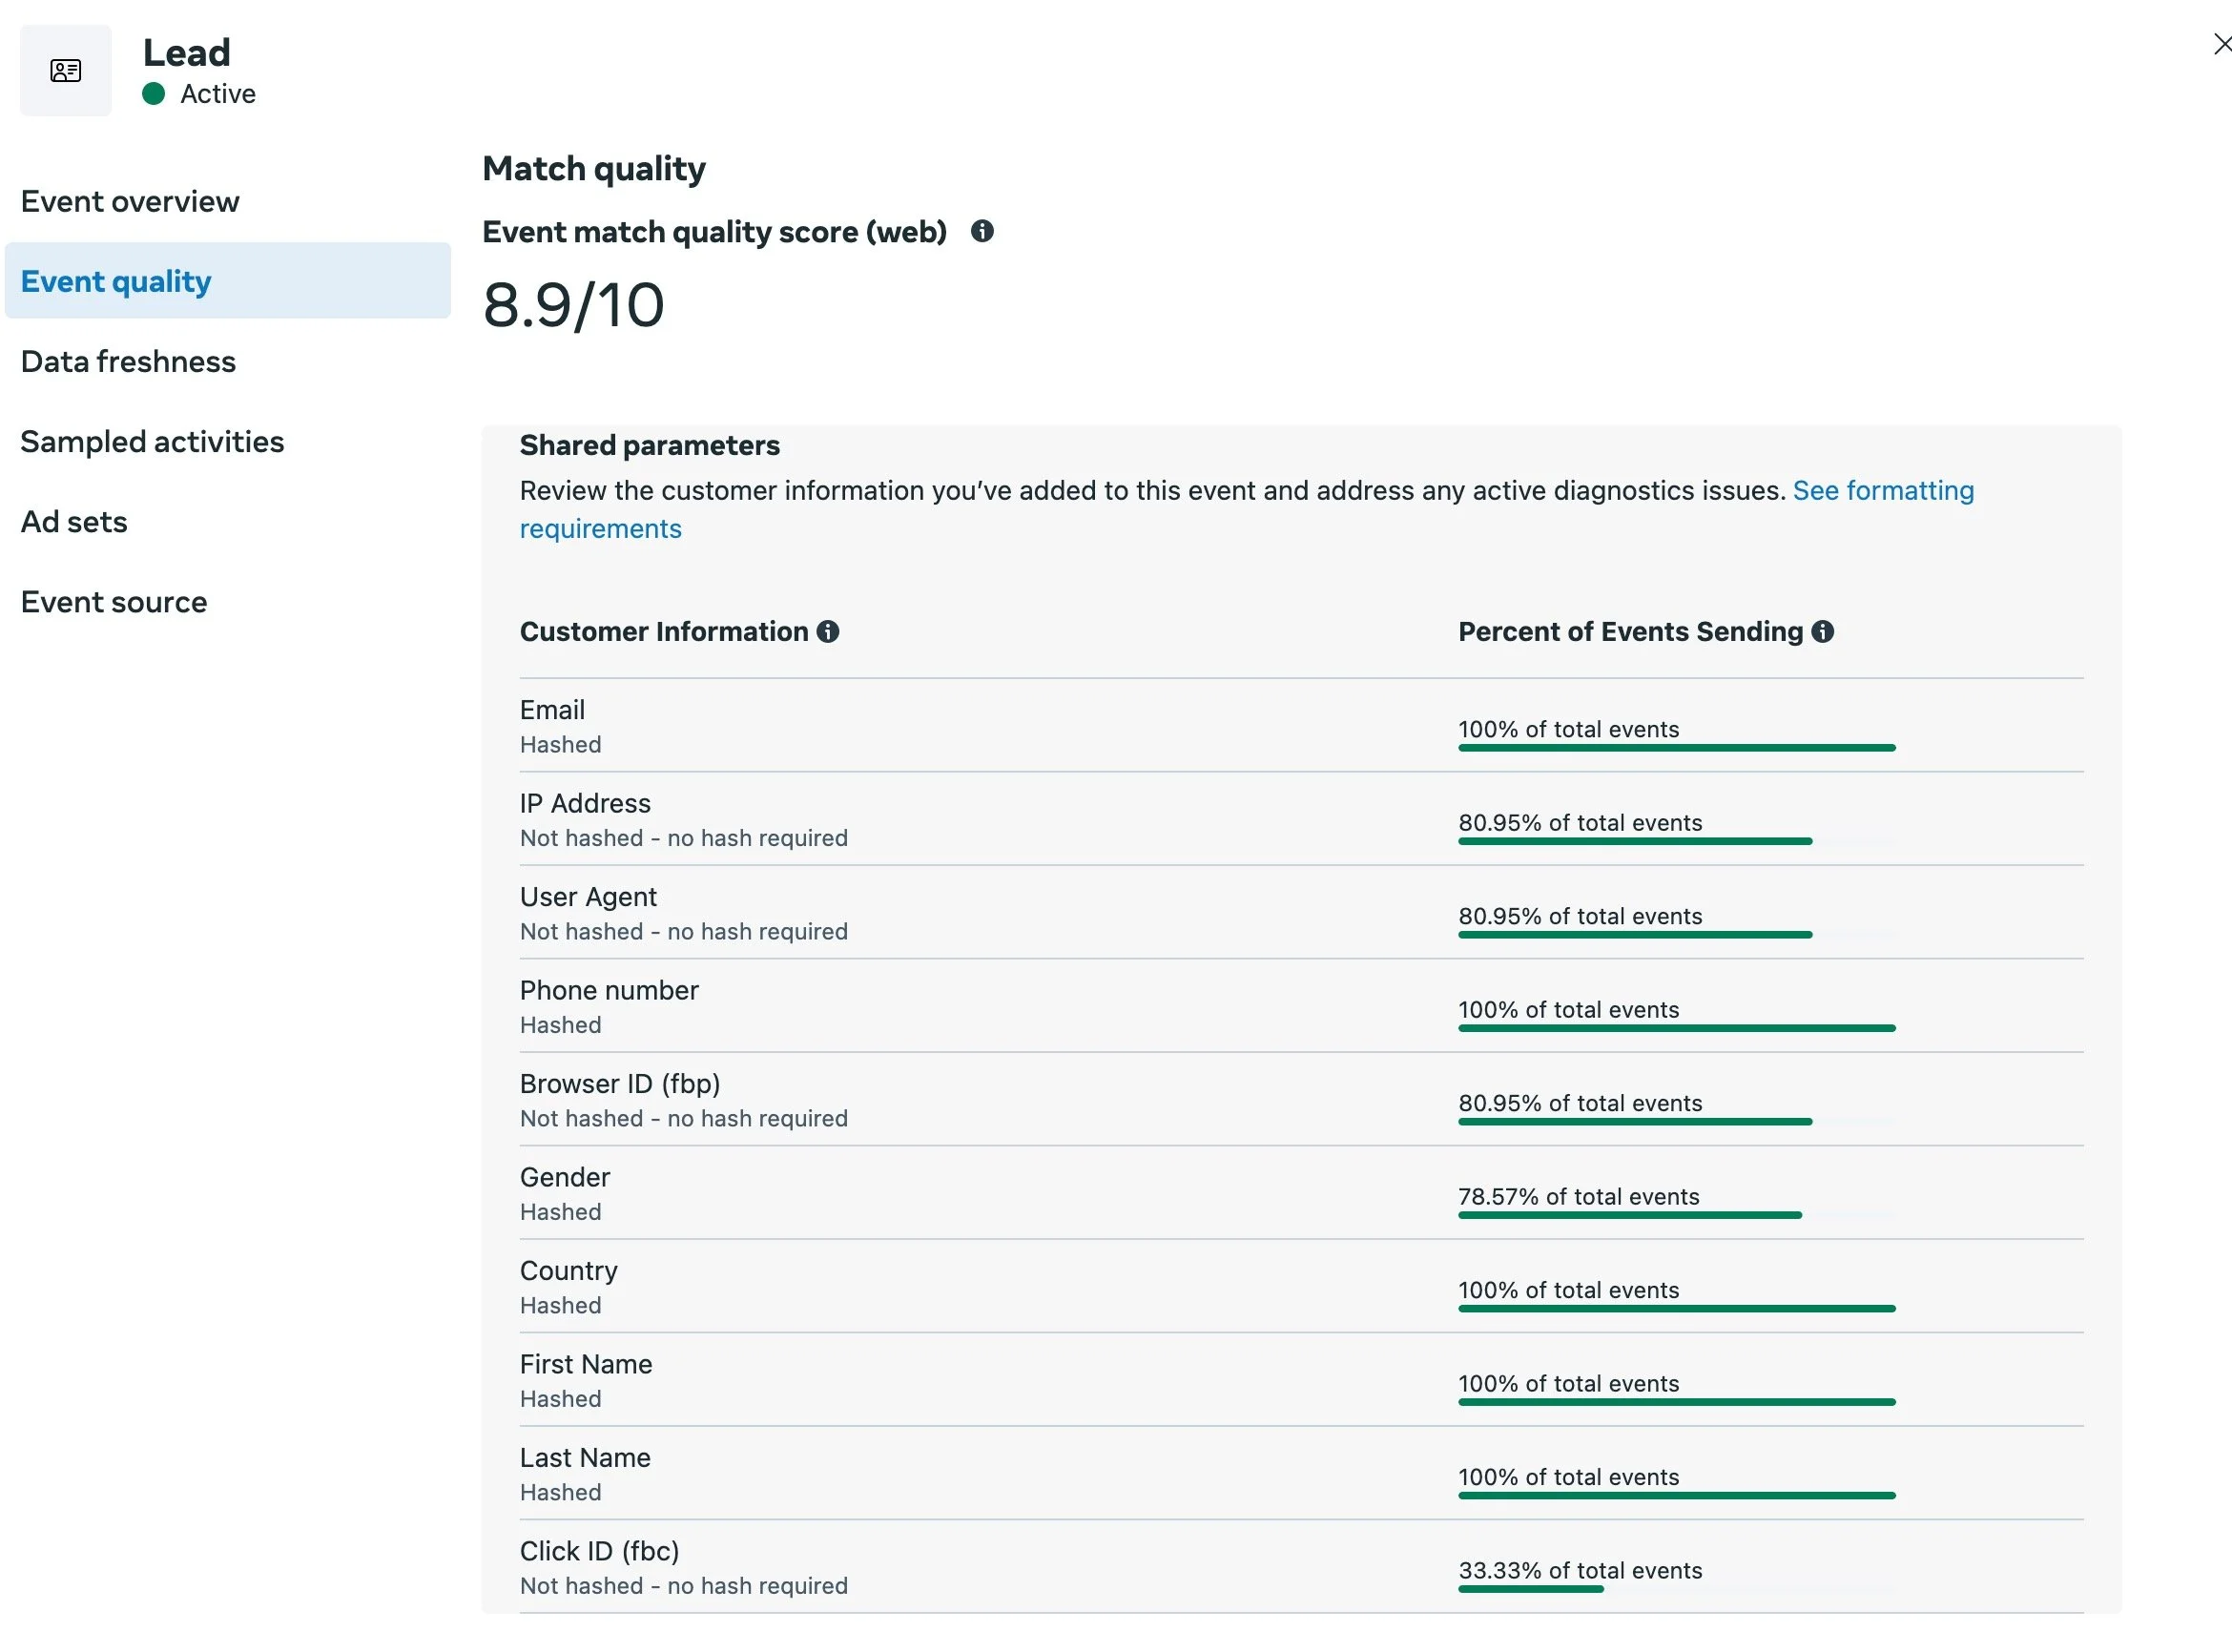The width and height of the screenshot is (2232, 1652).
Task: Click the 8.9/10 match quality score
Action: pyautogui.click(x=573, y=306)
